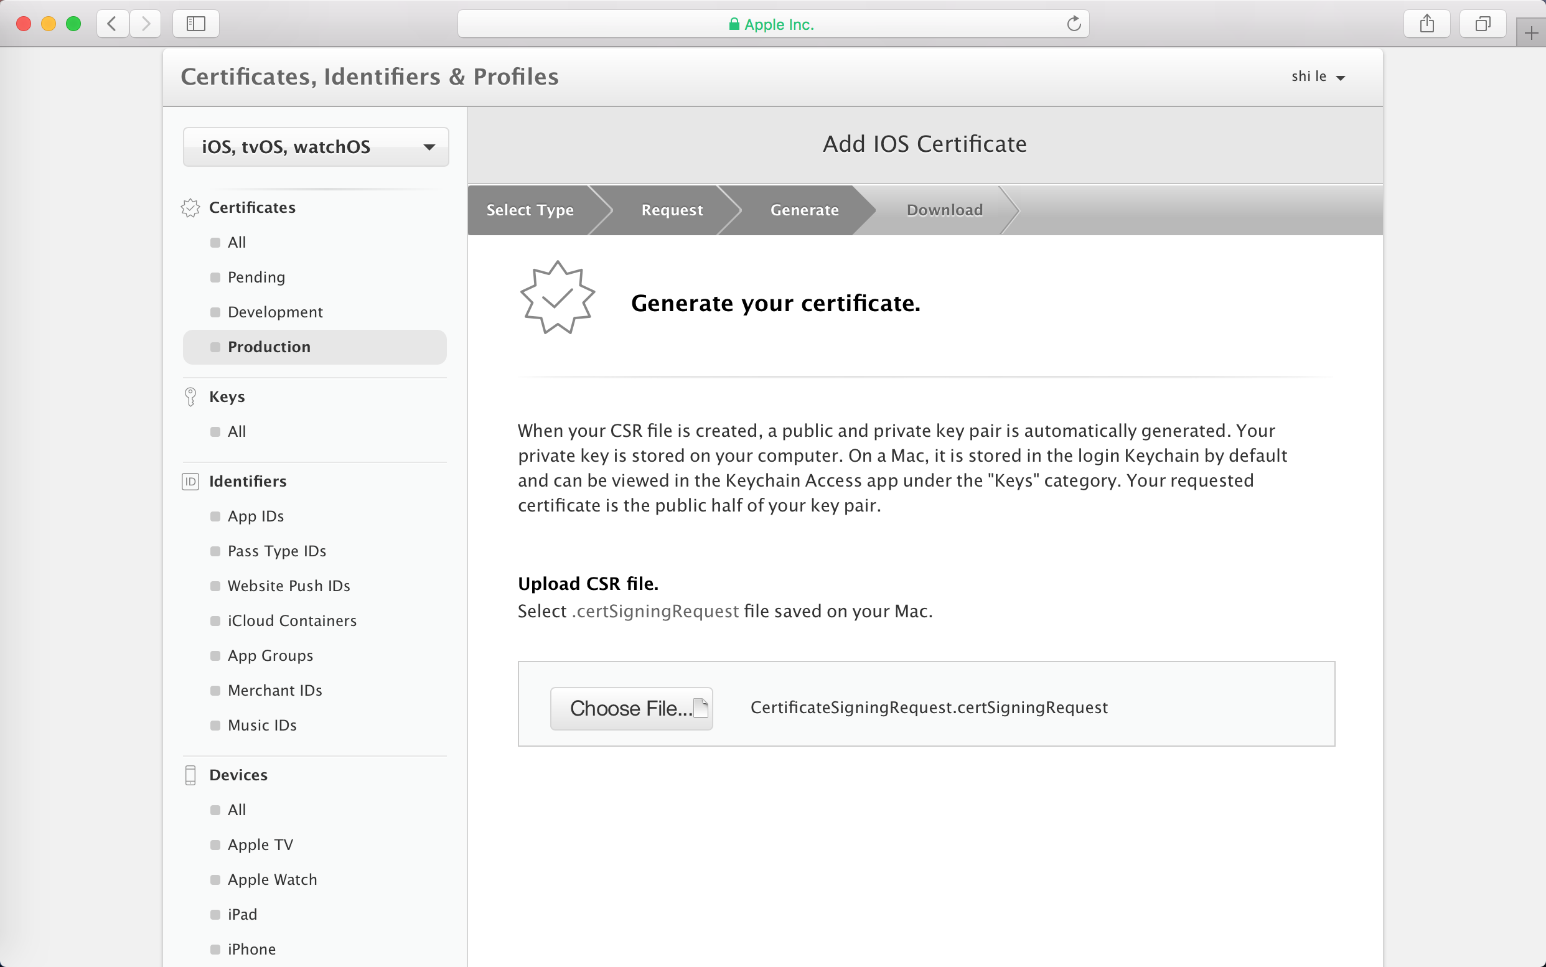Click the Devices phone icon in sidebar
Viewport: 1546px width, 967px height.
[x=190, y=775]
